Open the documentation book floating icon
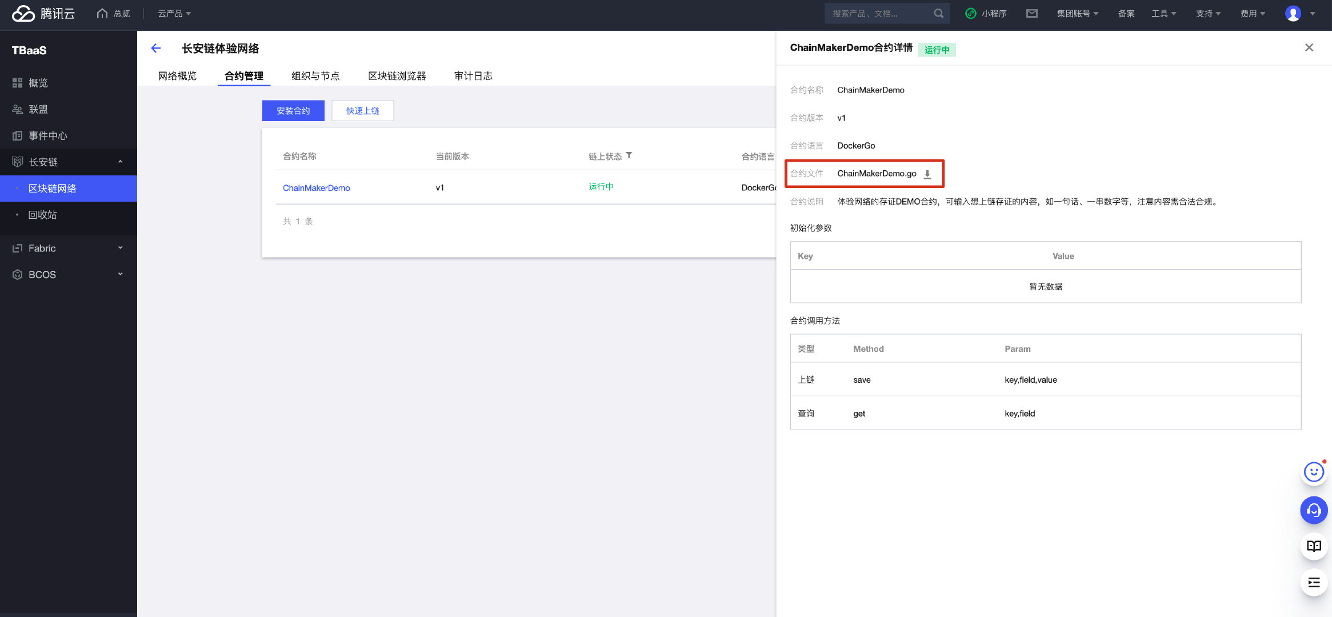Viewport: 1332px width, 617px height. tap(1313, 546)
